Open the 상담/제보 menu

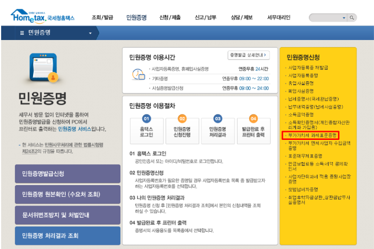point(242,17)
